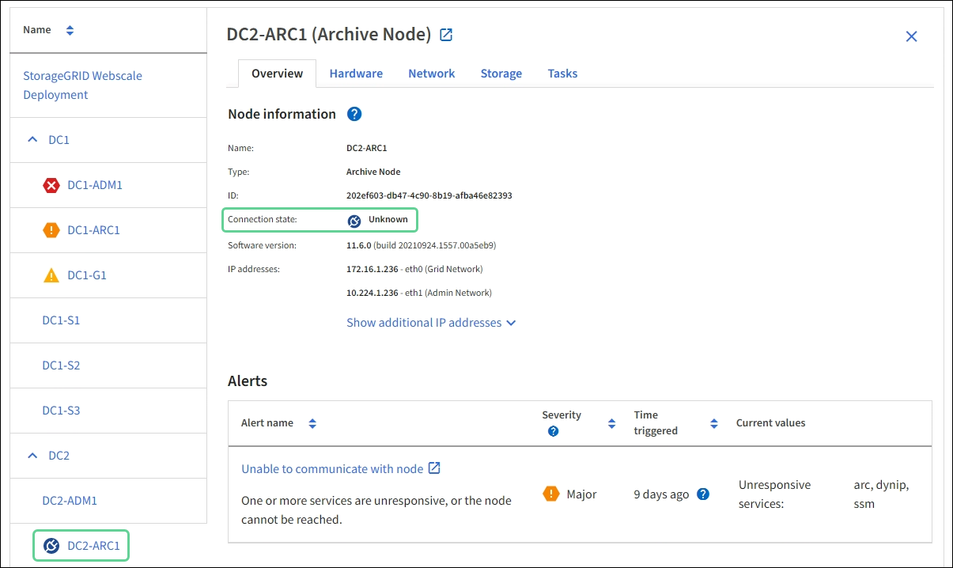This screenshot has width=953, height=568.
Task: Collapse the DC1 site group
Action: point(32,140)
